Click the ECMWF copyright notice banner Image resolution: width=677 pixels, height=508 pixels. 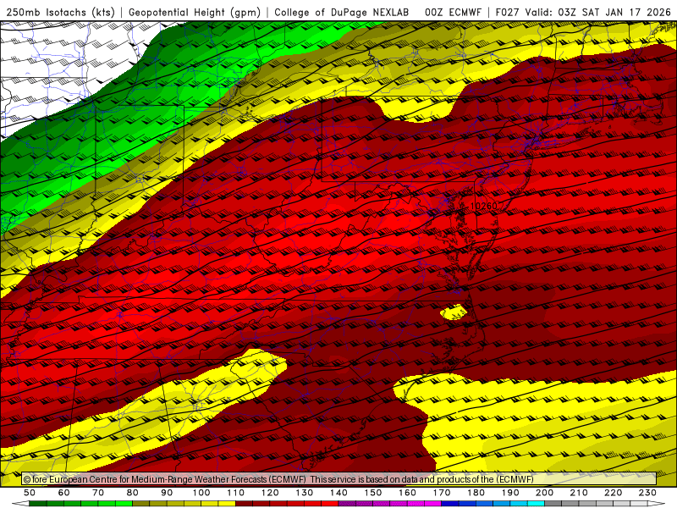point(339,479)
